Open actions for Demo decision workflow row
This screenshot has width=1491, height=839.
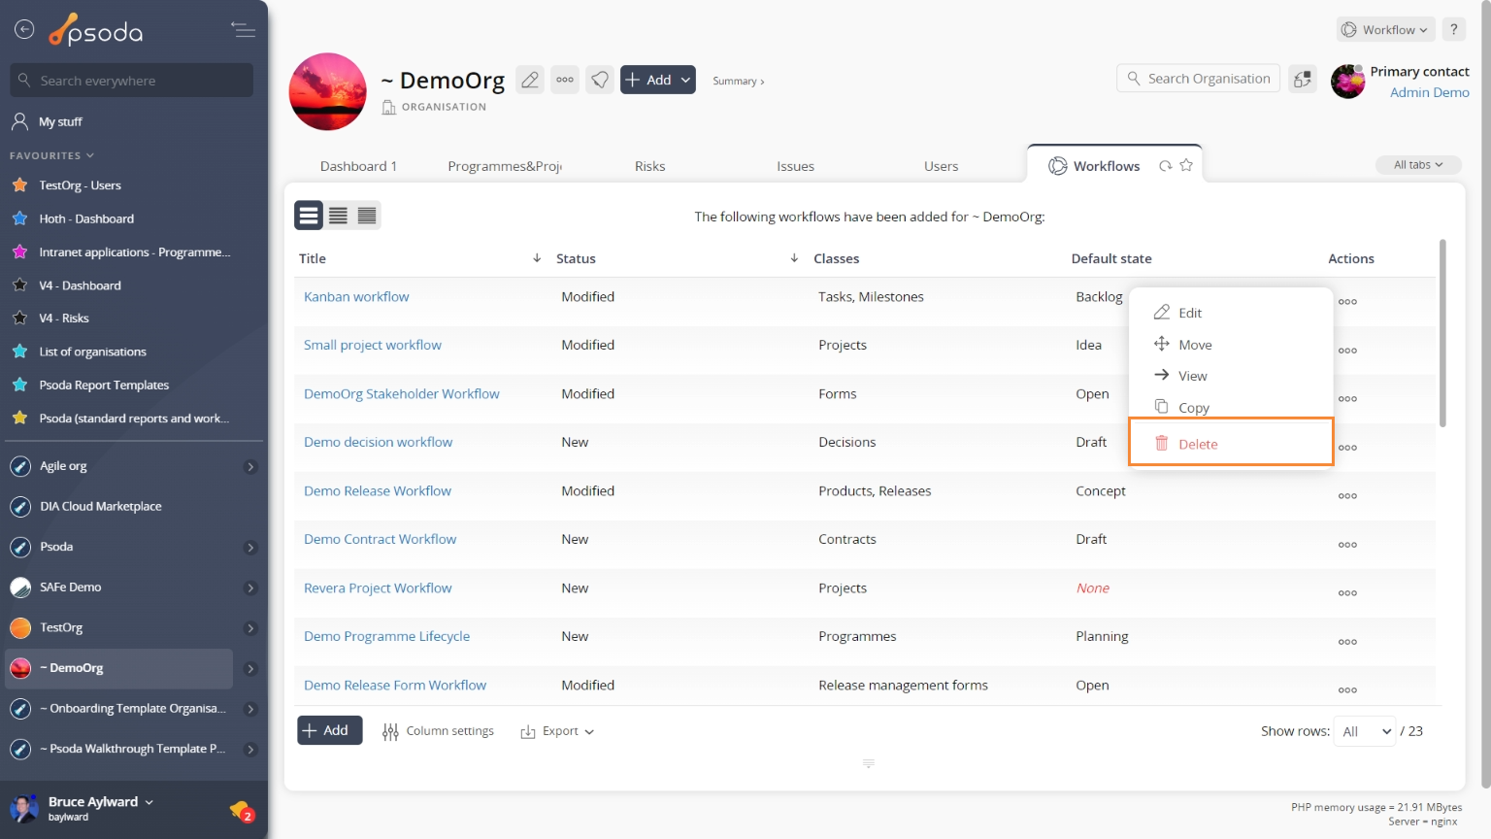click(x=1347, y=448)
